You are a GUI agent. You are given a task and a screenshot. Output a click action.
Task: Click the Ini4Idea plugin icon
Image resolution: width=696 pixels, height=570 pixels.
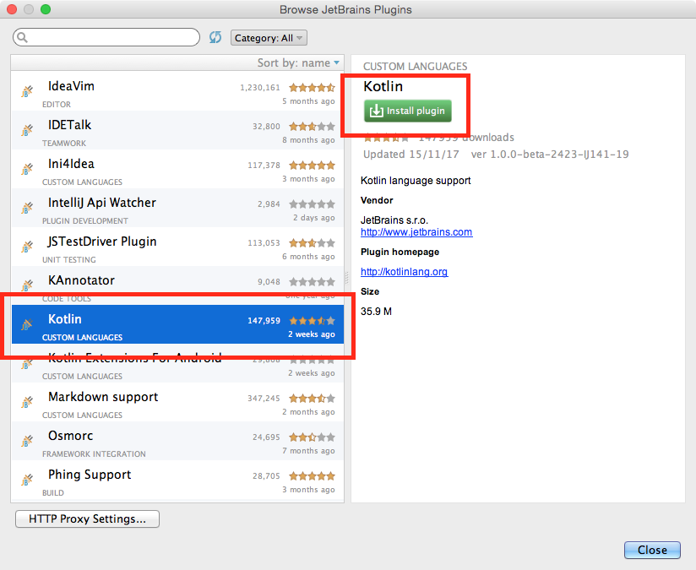(26, 168)
